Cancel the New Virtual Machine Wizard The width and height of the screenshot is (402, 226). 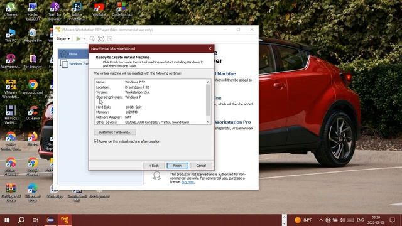tap(201, 166)
